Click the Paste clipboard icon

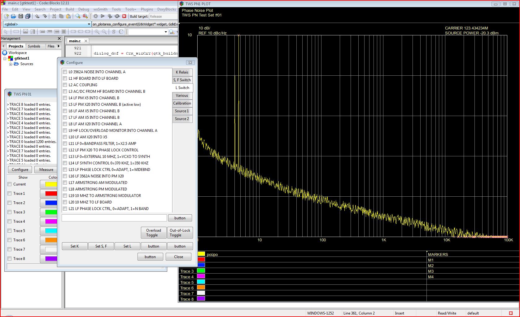tap(68, 16)
